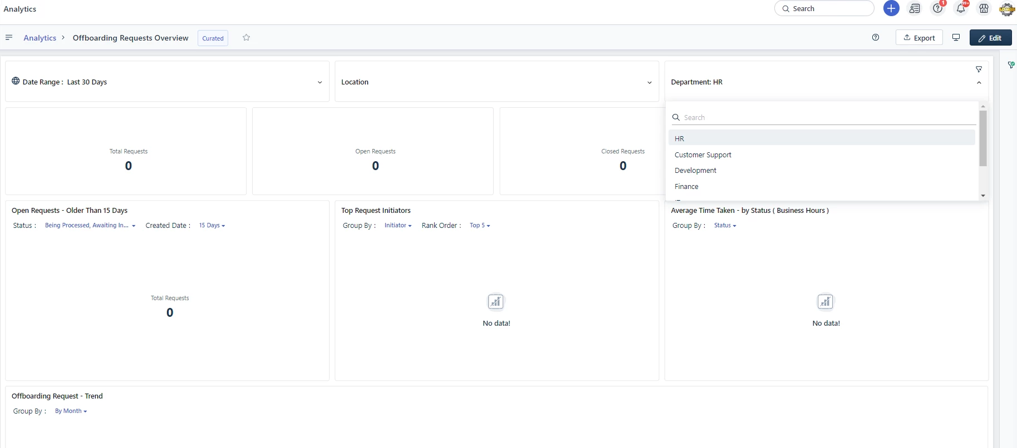Click the Total Requests top card value
Screen dimensions: 1017x448
[x=129, y=166]
